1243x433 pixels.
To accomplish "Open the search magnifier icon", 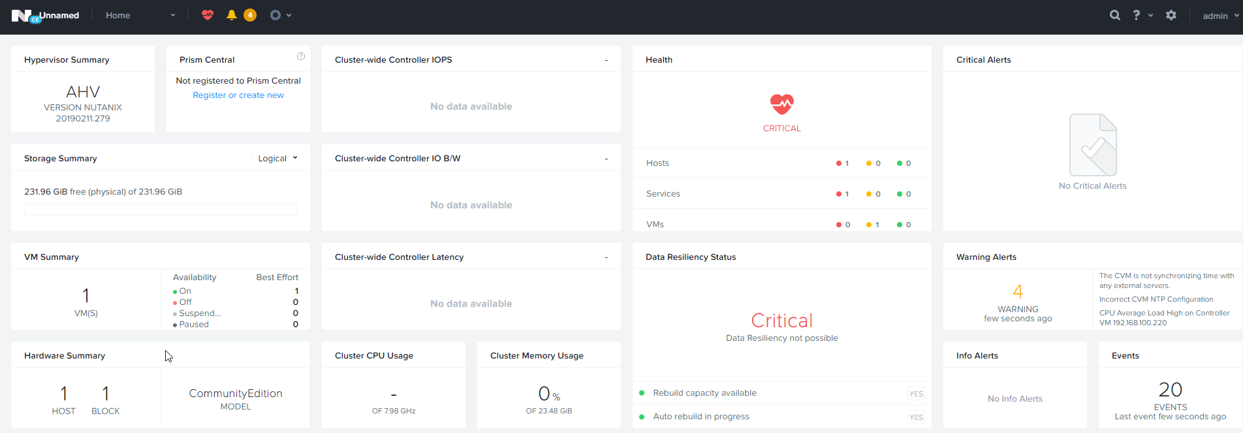I will pos(1115,15).
